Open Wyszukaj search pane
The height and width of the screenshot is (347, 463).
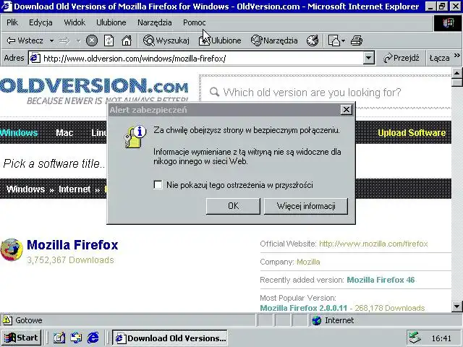(166, 40)
